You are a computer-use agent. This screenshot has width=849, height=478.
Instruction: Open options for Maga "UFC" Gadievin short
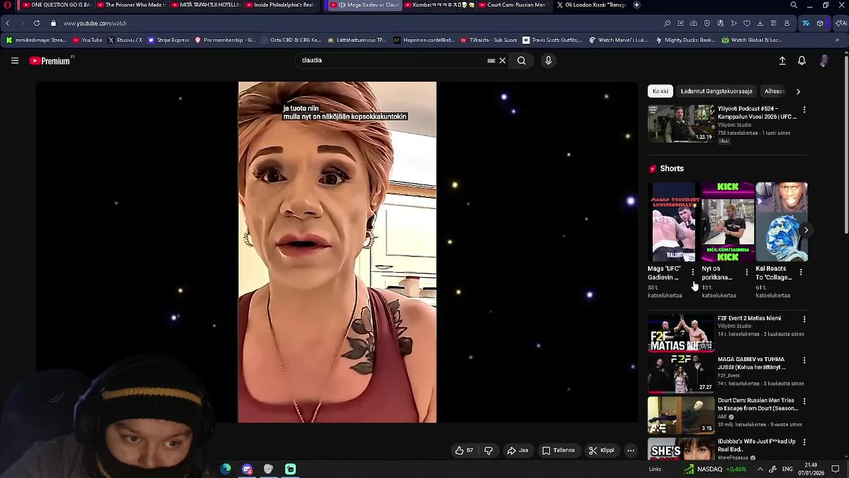(x=692, y=273)
